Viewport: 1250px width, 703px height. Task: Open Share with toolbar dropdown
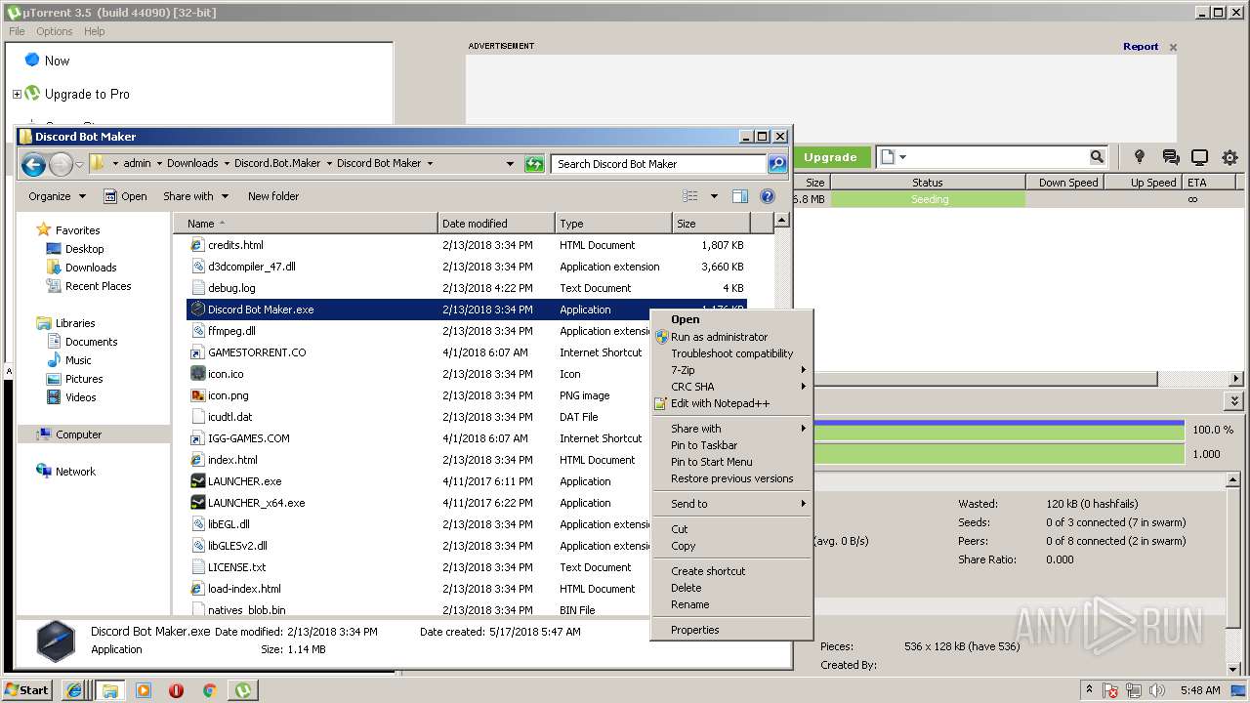tap(195, 196)
